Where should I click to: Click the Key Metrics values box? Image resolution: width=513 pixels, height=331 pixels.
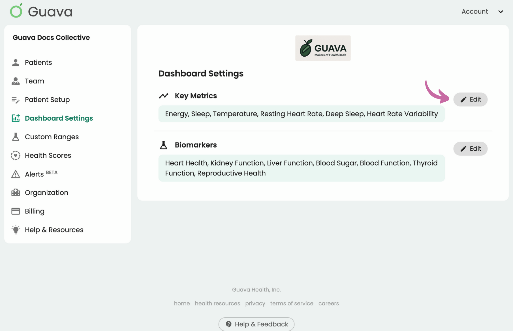pyautogui.click(x=302, y=114)
